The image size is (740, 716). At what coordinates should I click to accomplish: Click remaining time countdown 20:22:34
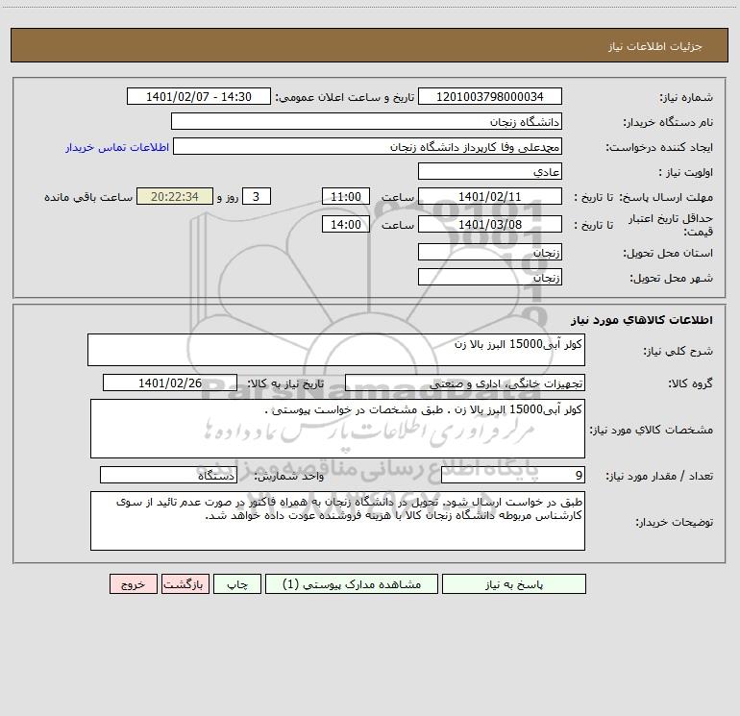tap(175, 196)
